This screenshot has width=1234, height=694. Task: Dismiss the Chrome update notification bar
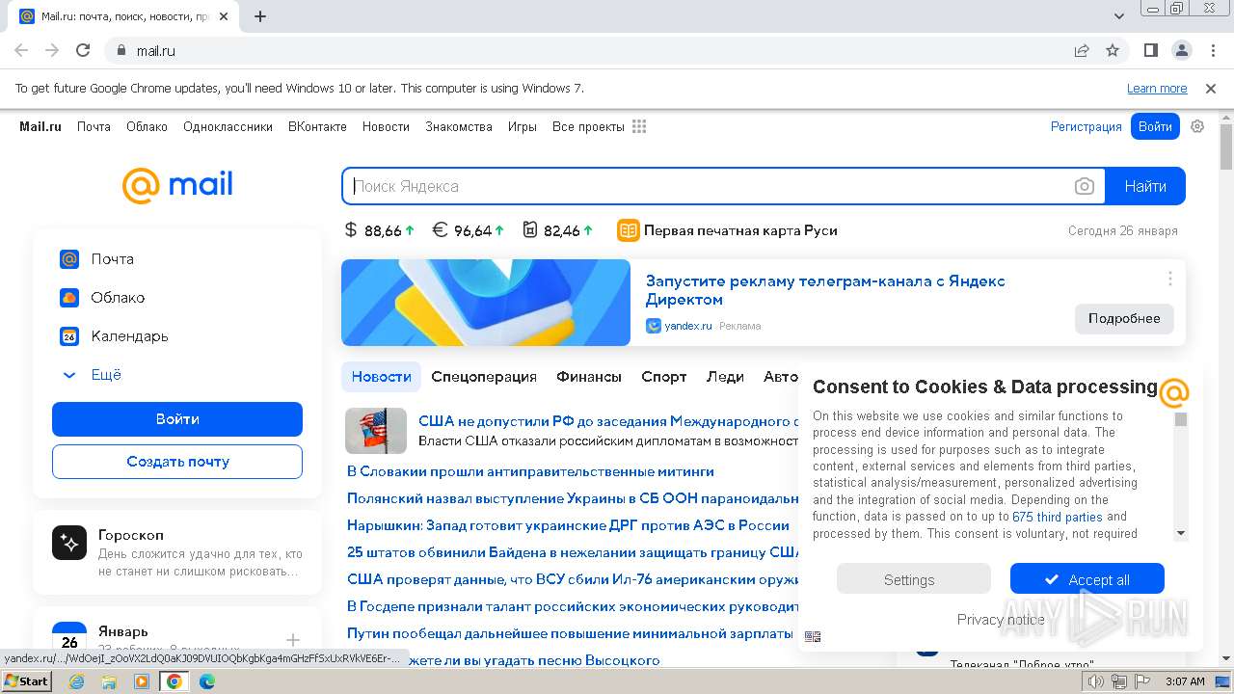pos(1211,88)
